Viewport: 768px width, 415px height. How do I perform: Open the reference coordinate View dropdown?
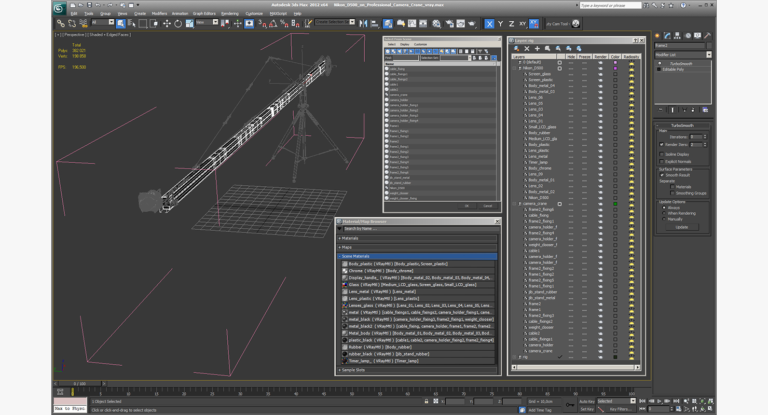(x=207, y=22)
